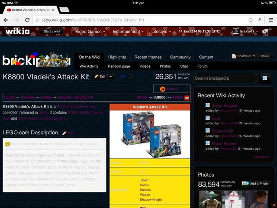Click the Add a Photo button

tap(255, 183)
